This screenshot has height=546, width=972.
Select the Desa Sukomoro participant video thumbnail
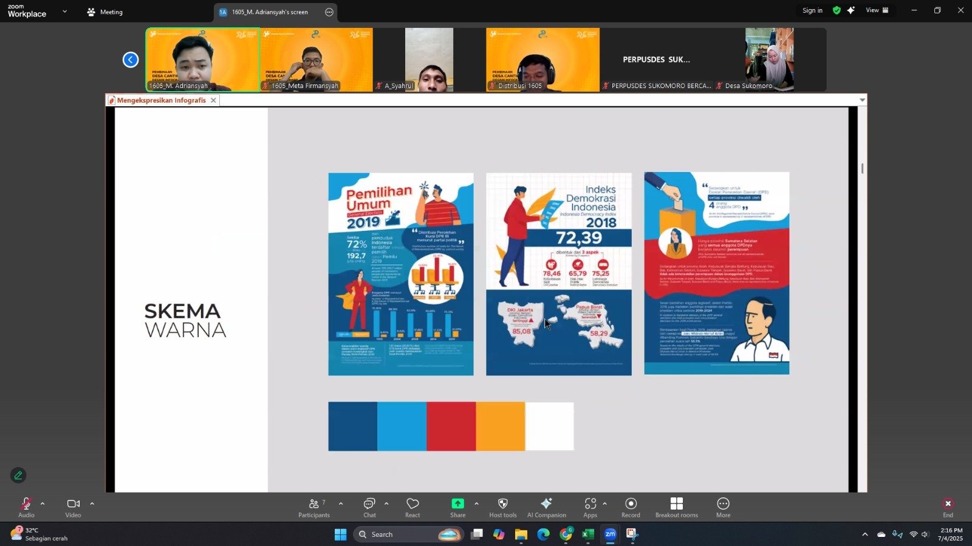tap(769, 60)
